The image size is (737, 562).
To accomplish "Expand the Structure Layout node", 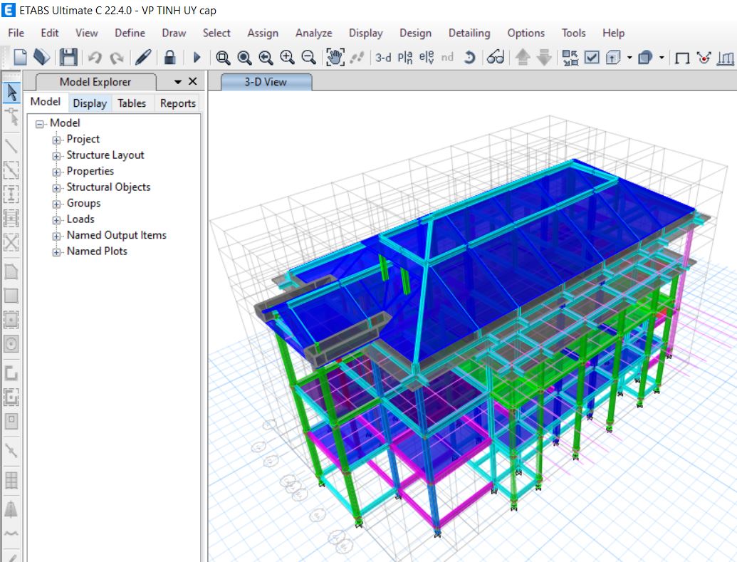I will [x=56, y=156].
